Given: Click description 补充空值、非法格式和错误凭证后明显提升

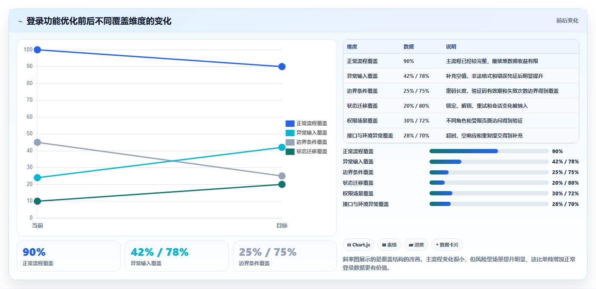Looking at the screenshot, I should [x=495, y=76].
